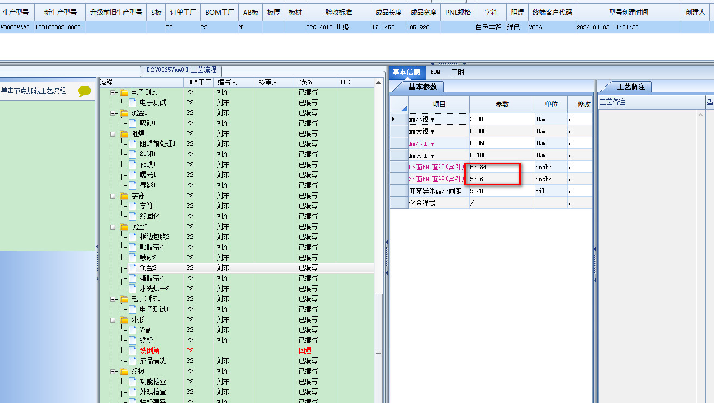Click the document icon of 阻焊前处理1
Image resolution: width=714 pixels, height=403 pixels.
pyautogui.click(x=133, y=144)
